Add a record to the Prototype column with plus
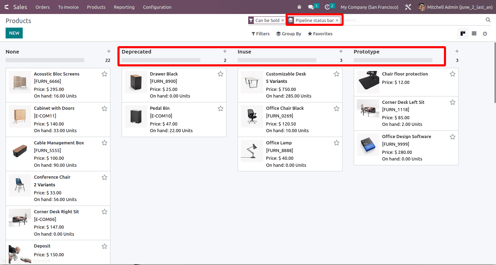The height and width of the screenshot is (265, 496). pos(457,51)
